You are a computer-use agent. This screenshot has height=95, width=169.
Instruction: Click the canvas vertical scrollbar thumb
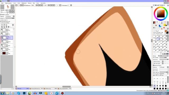pos(152,41)
